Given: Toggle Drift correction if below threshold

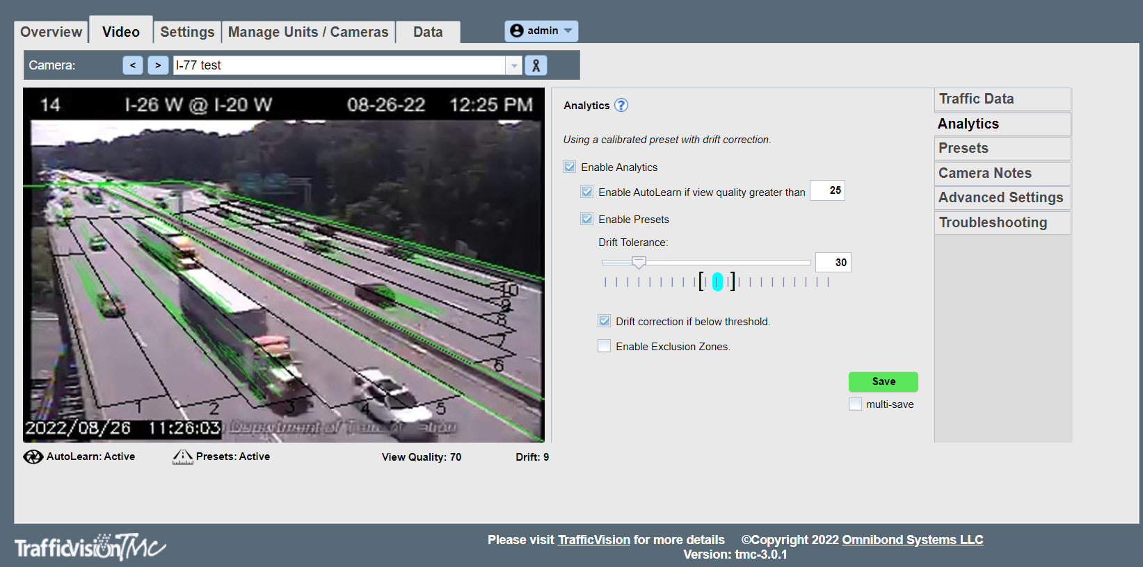Looking at the screenshot, I should [605, 321].
